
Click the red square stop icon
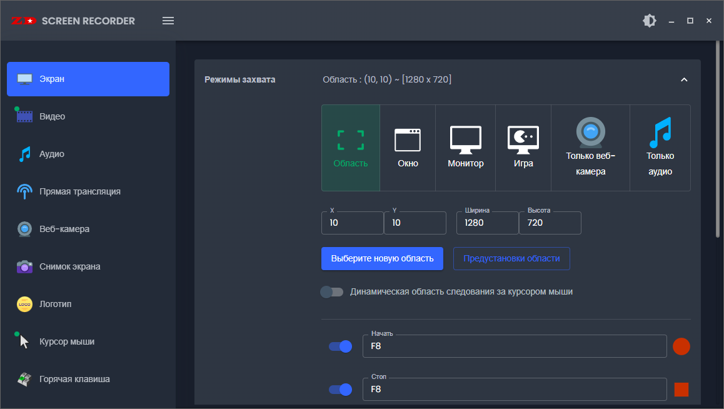[681, 390]
